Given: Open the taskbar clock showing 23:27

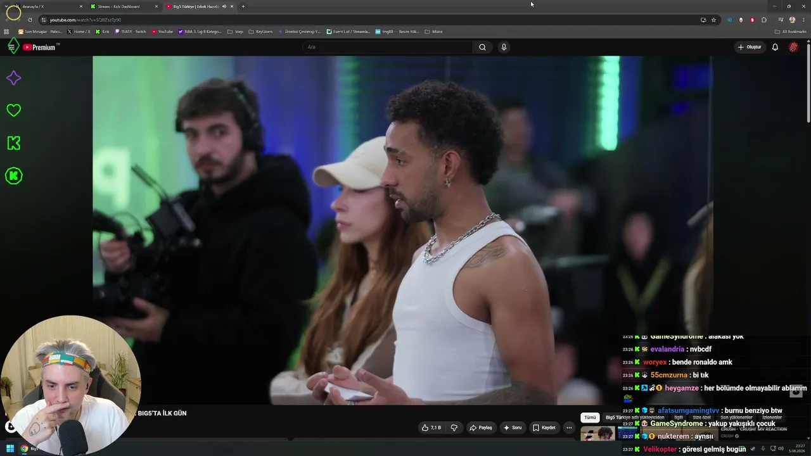Looking at the screenshot, I should click(796, 448).
